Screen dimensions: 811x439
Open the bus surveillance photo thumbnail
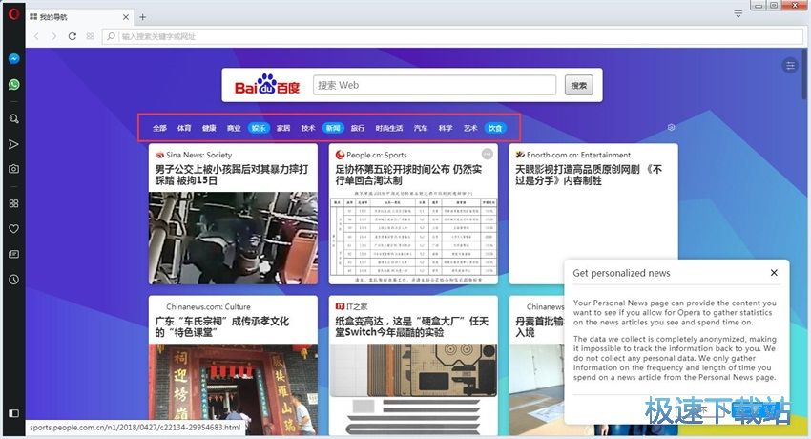coord(233,239)
